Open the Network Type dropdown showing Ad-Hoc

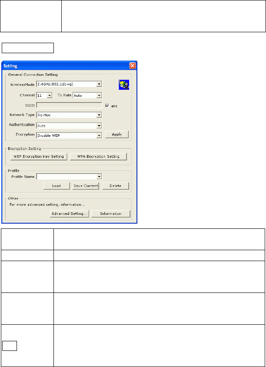pyautogui.click(x=69, y=115)
